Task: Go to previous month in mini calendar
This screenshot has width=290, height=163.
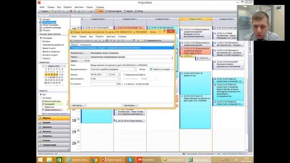Action: point(43,66)
